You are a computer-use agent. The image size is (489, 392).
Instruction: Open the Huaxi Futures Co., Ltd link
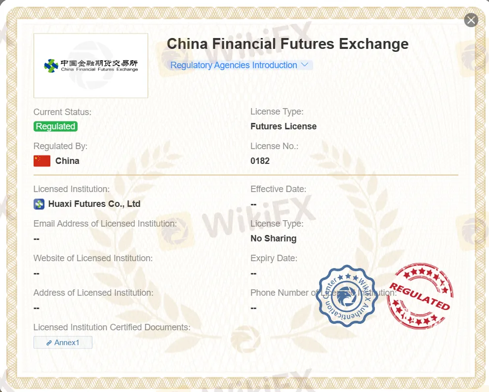(x=94, y=204)
